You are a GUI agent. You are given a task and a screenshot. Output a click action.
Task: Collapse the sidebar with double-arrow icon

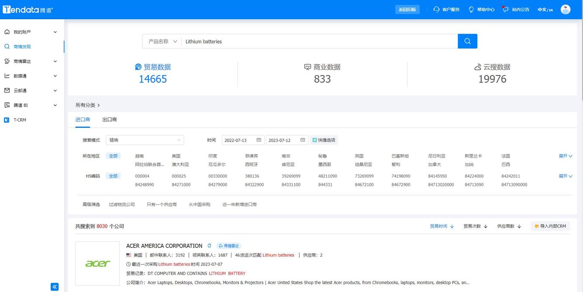pyautogui.click(x=55, y=287)
